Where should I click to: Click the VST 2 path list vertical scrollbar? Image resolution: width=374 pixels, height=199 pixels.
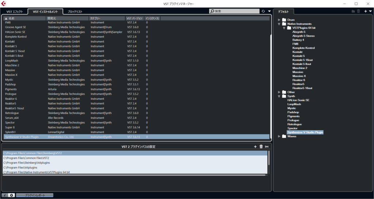(268, 157)
